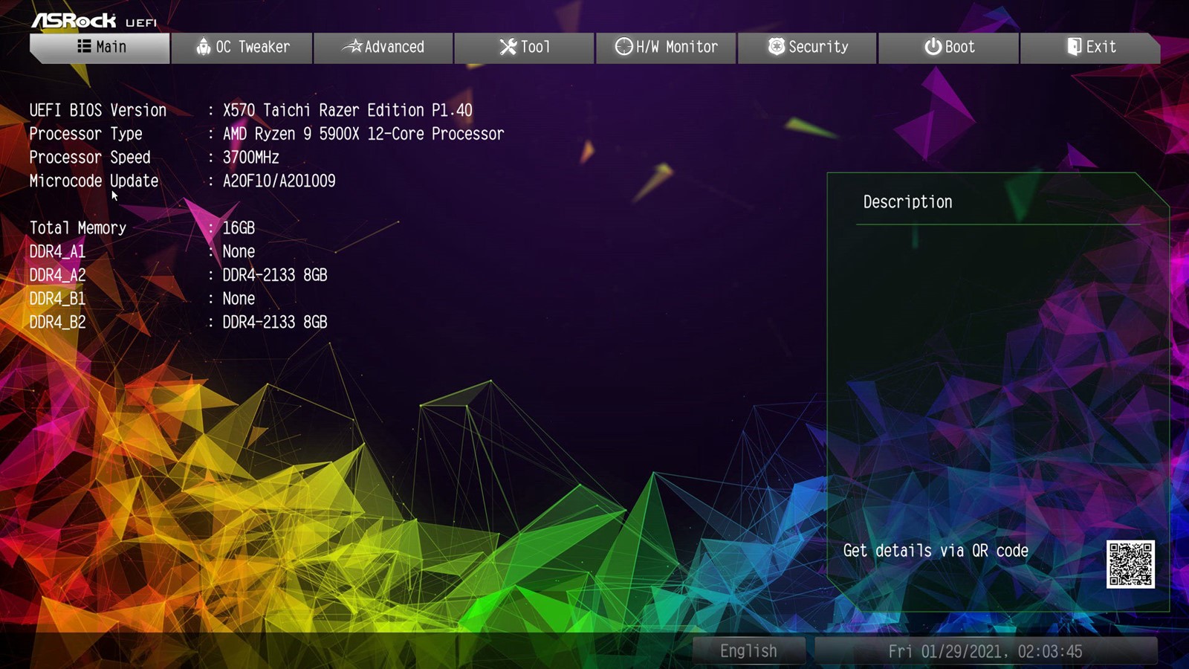Click the date and time display
1189x669 pixels.
pos(985,651)
